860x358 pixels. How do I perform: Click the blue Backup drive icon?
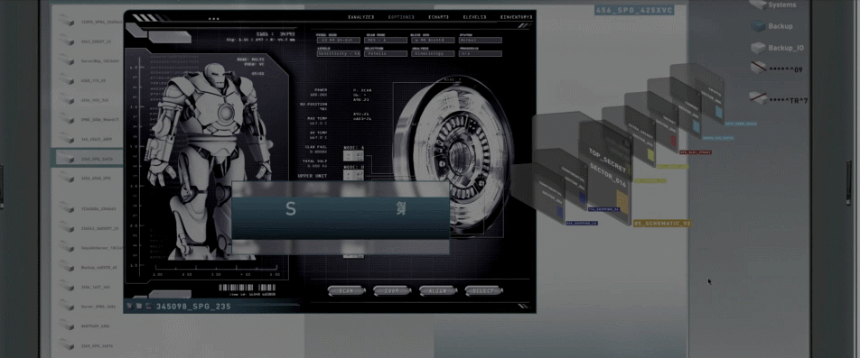coord(757,26)
